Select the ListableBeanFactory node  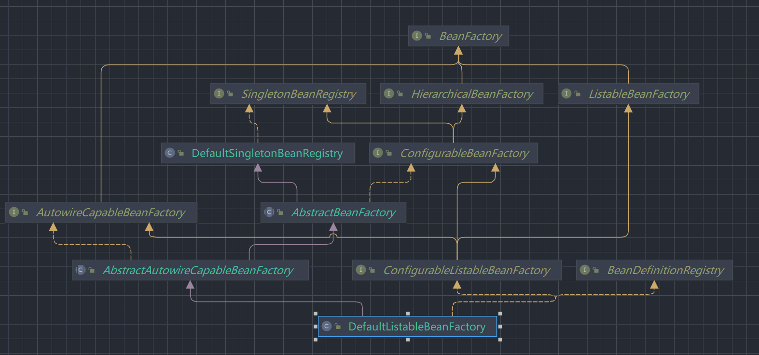pyautogui.click(x=628, y=94)
